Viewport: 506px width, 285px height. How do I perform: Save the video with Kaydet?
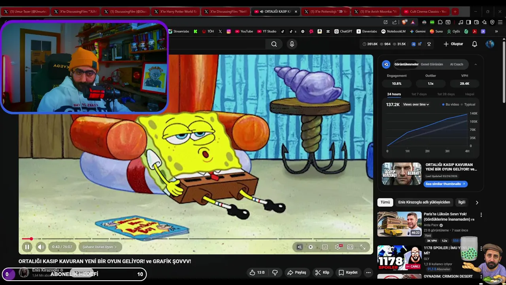(348, 272)
